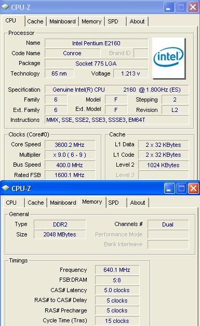Click the memory Size value 2048 MBytes
Viewport: 200px width, 326px height.
(x=60, y=234)
